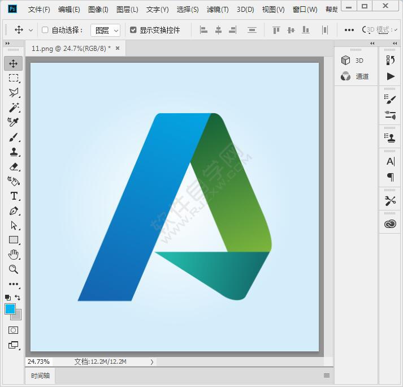Open the Creative Cloud Libraries panel
Image resolution: width=403 pixels, height=387 pixels.
[390, 223]
